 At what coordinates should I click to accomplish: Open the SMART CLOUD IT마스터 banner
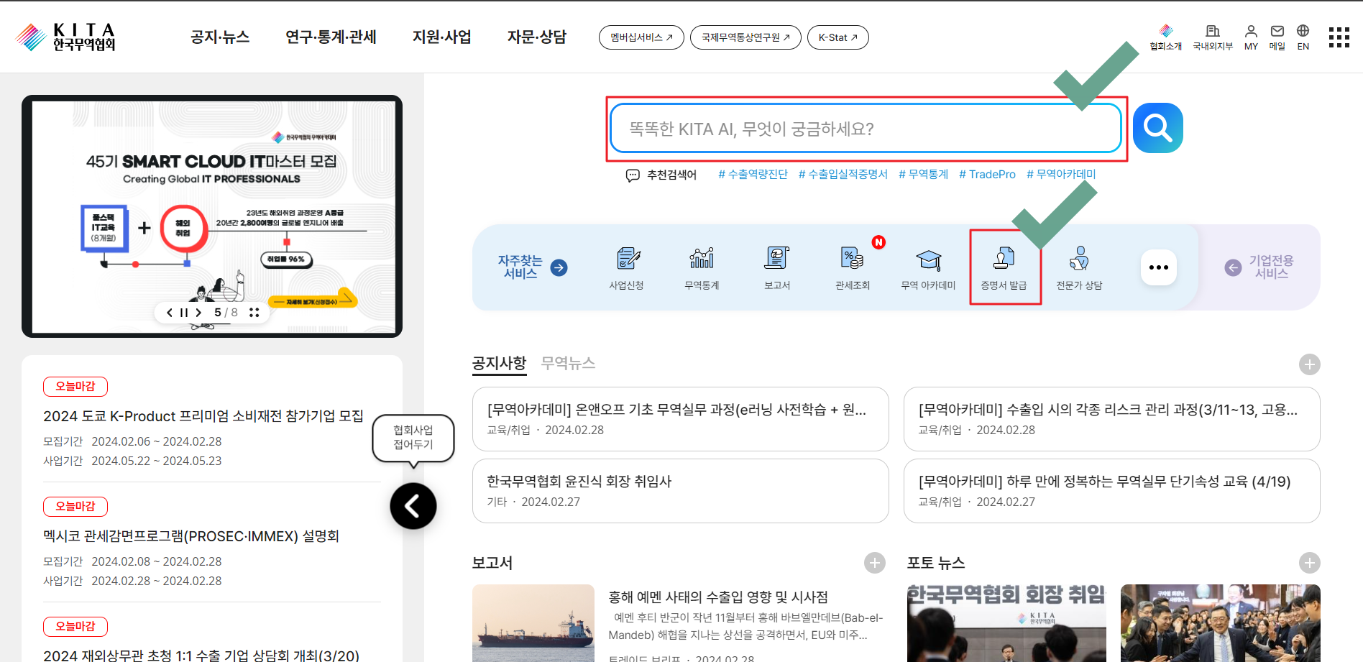click(x=212, y=216)
